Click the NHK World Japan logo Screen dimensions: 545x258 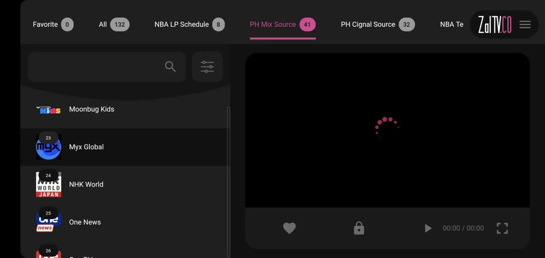click(49, 184)
